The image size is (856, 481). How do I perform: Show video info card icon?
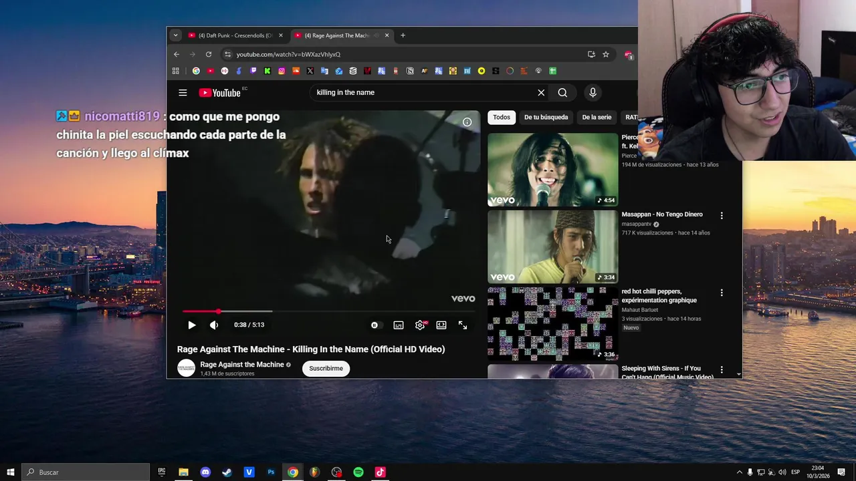pyautogui.click(x=467, y=122)
